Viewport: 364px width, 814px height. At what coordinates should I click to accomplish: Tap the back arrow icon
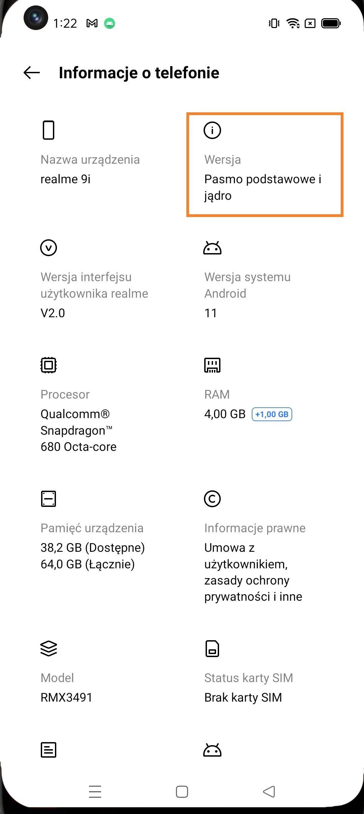pyautogui.click(x=32, y=73)
